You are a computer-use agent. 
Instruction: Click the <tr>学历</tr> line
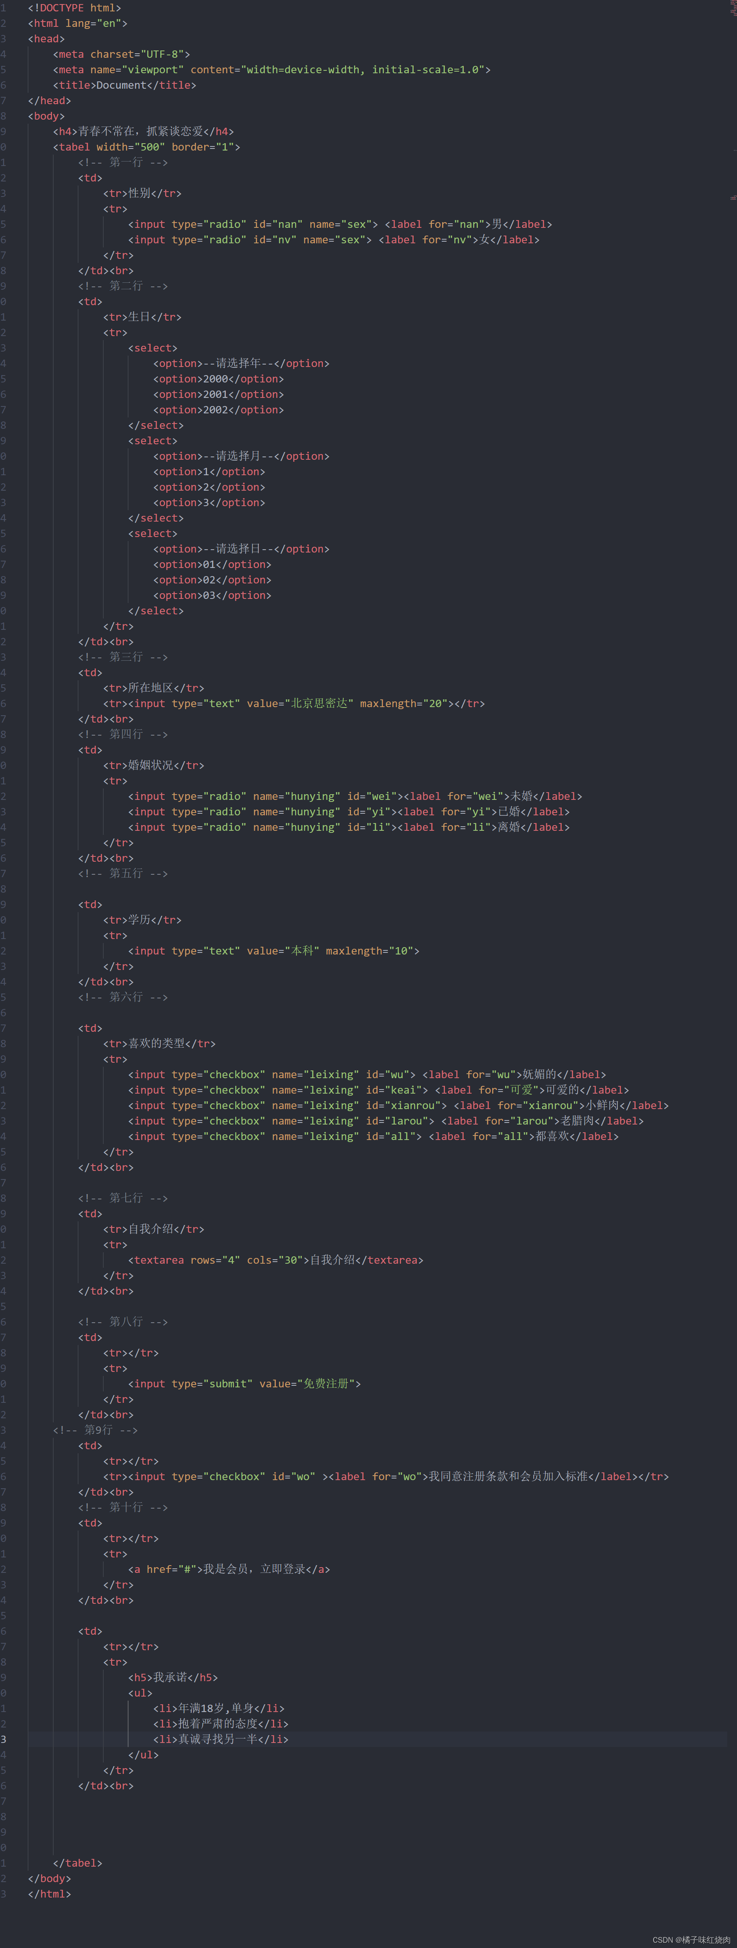click(142, 920)
